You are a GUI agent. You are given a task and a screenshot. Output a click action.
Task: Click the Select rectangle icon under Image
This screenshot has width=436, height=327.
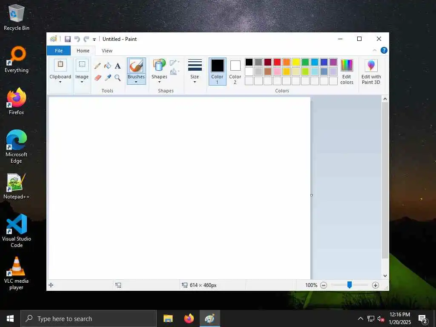pos(82,65)
